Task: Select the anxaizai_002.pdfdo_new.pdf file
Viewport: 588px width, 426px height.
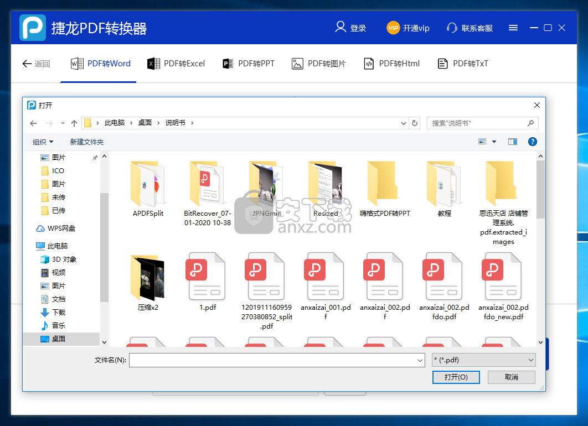Action: coord(503,287)
